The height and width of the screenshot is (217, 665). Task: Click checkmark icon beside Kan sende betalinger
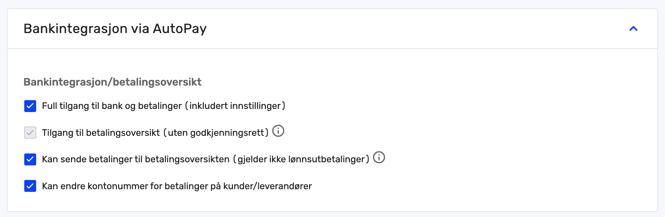[30, 159]
